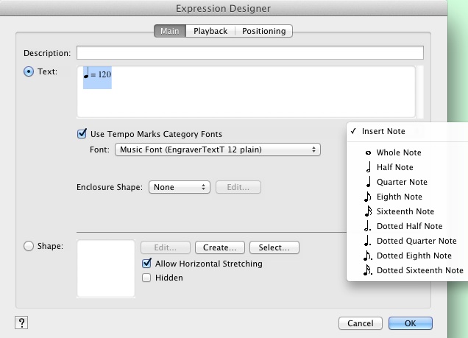The width and height of the screenshot is (468, 338).
Task: Click the dotted quarter note icon
Action: coord(367,240)
